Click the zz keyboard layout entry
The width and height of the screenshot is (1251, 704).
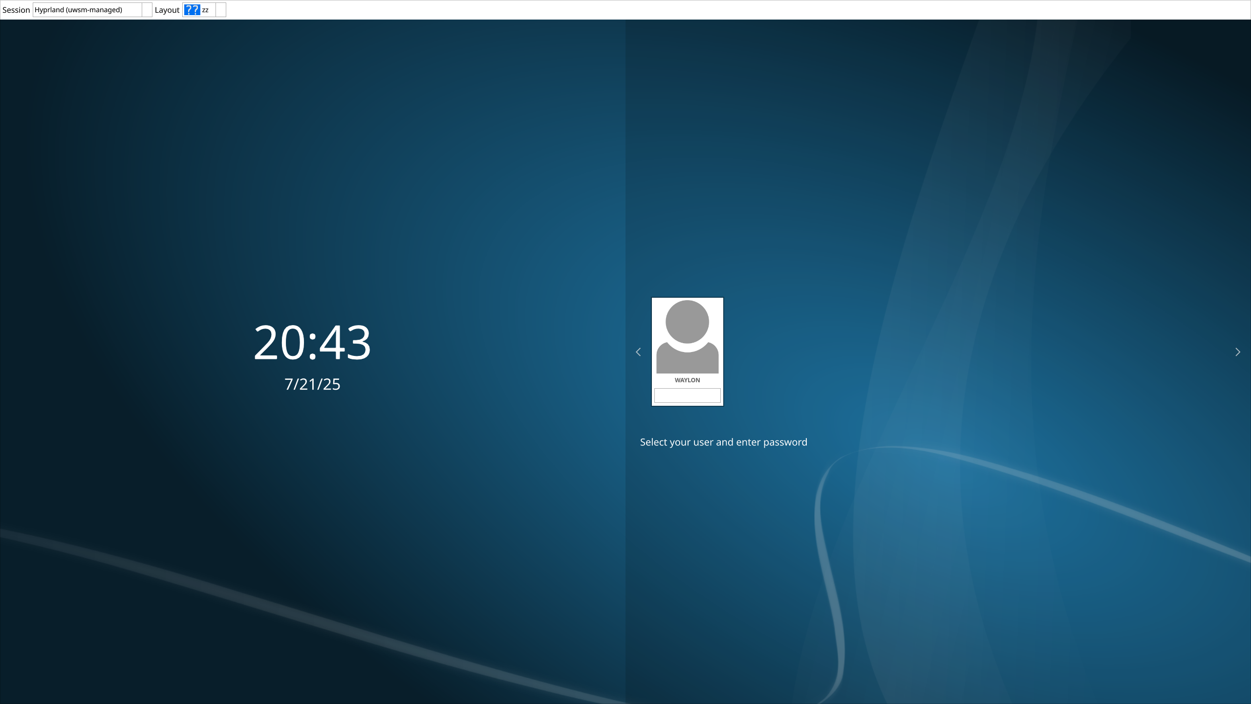[x=205, y=10]
